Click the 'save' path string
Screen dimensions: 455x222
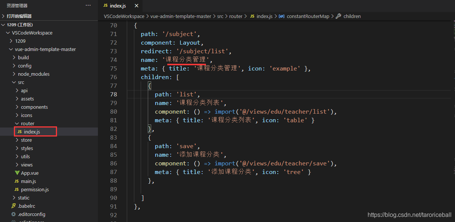186,146
